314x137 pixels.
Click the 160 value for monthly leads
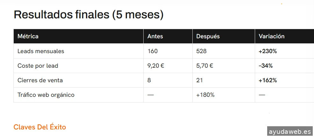pos(153,51)
